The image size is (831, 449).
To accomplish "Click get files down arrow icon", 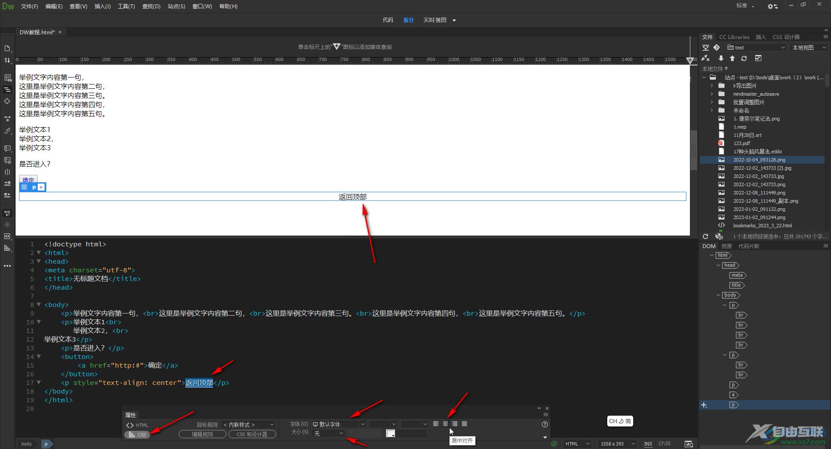I will coord(721,58).
